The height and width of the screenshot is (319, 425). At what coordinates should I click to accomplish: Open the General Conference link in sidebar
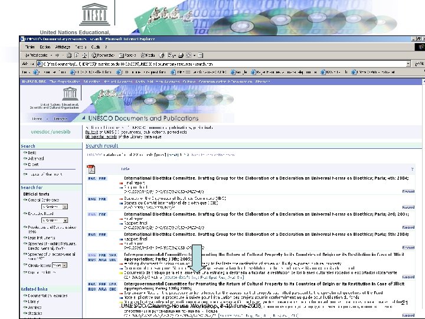pyautogui.click(x=43, y=200)
